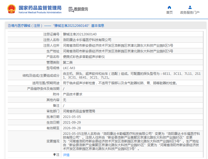208x159 pixels.
Task: Open the 数据查询 search icon
Action: coord(71,10)
